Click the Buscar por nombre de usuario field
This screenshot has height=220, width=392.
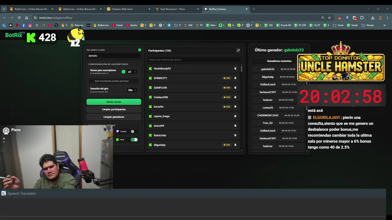(194, 60)
